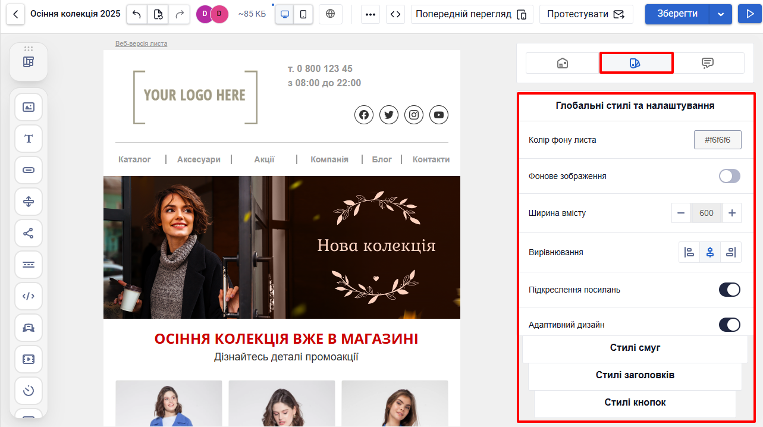Image resolution: width=763 pixels, height=427 pixels.
Task: Open the three-dot more options menu
Action: 371,14
